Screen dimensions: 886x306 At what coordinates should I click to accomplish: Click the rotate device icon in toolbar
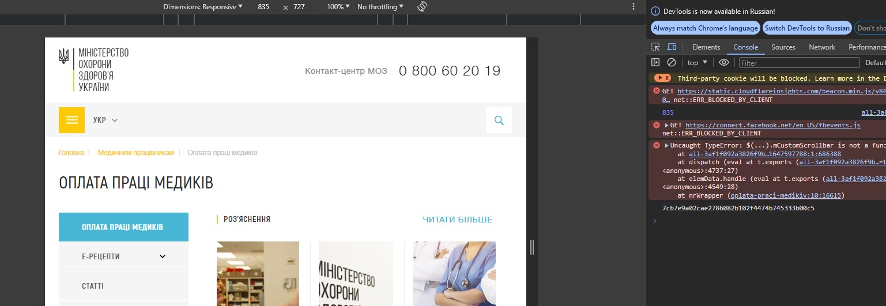click(x=421, y=7)
